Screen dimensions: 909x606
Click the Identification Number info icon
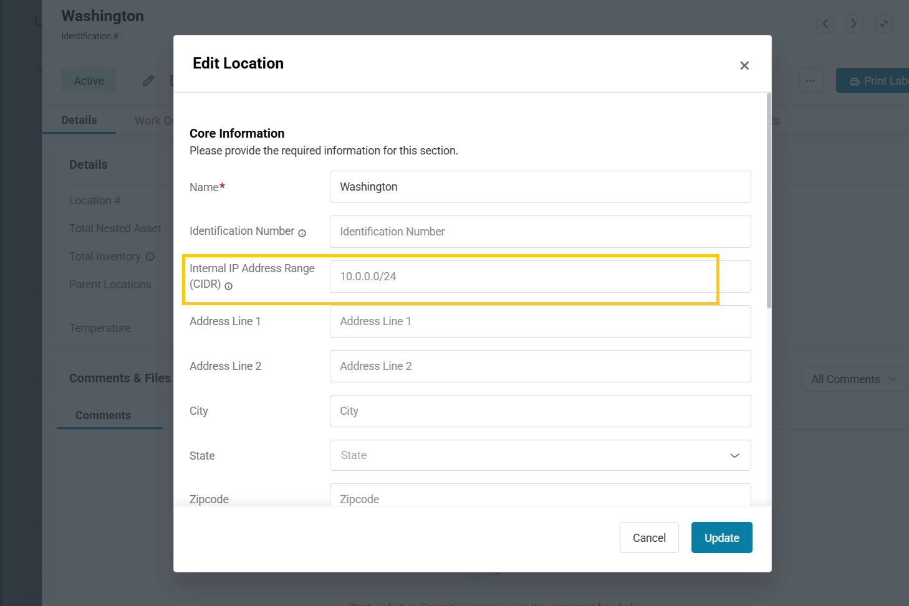302,233
